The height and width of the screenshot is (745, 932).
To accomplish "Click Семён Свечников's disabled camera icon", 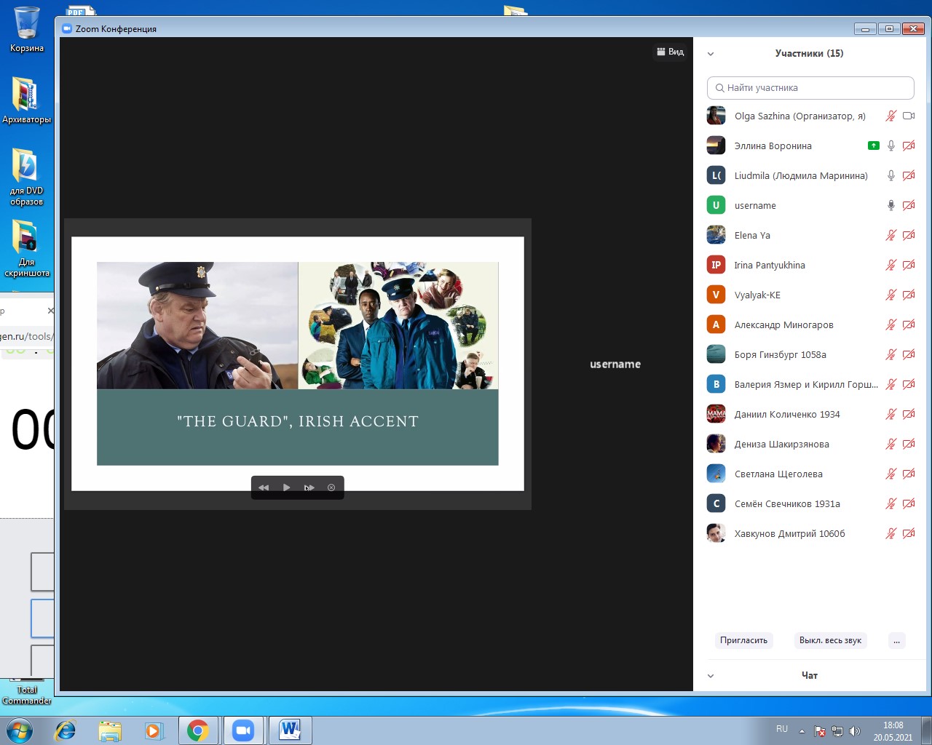I will click(x=909, y=503).
